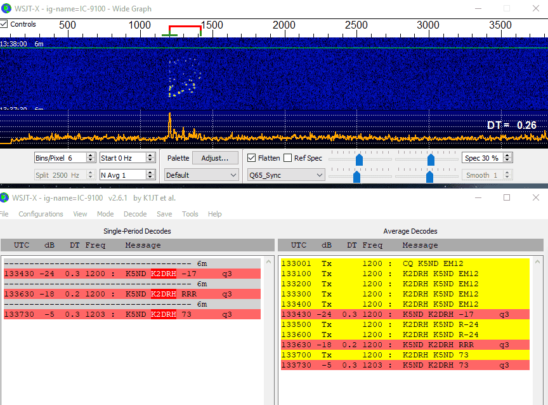Open the Decode menu

pyautogui.click(x=135, y=214)
